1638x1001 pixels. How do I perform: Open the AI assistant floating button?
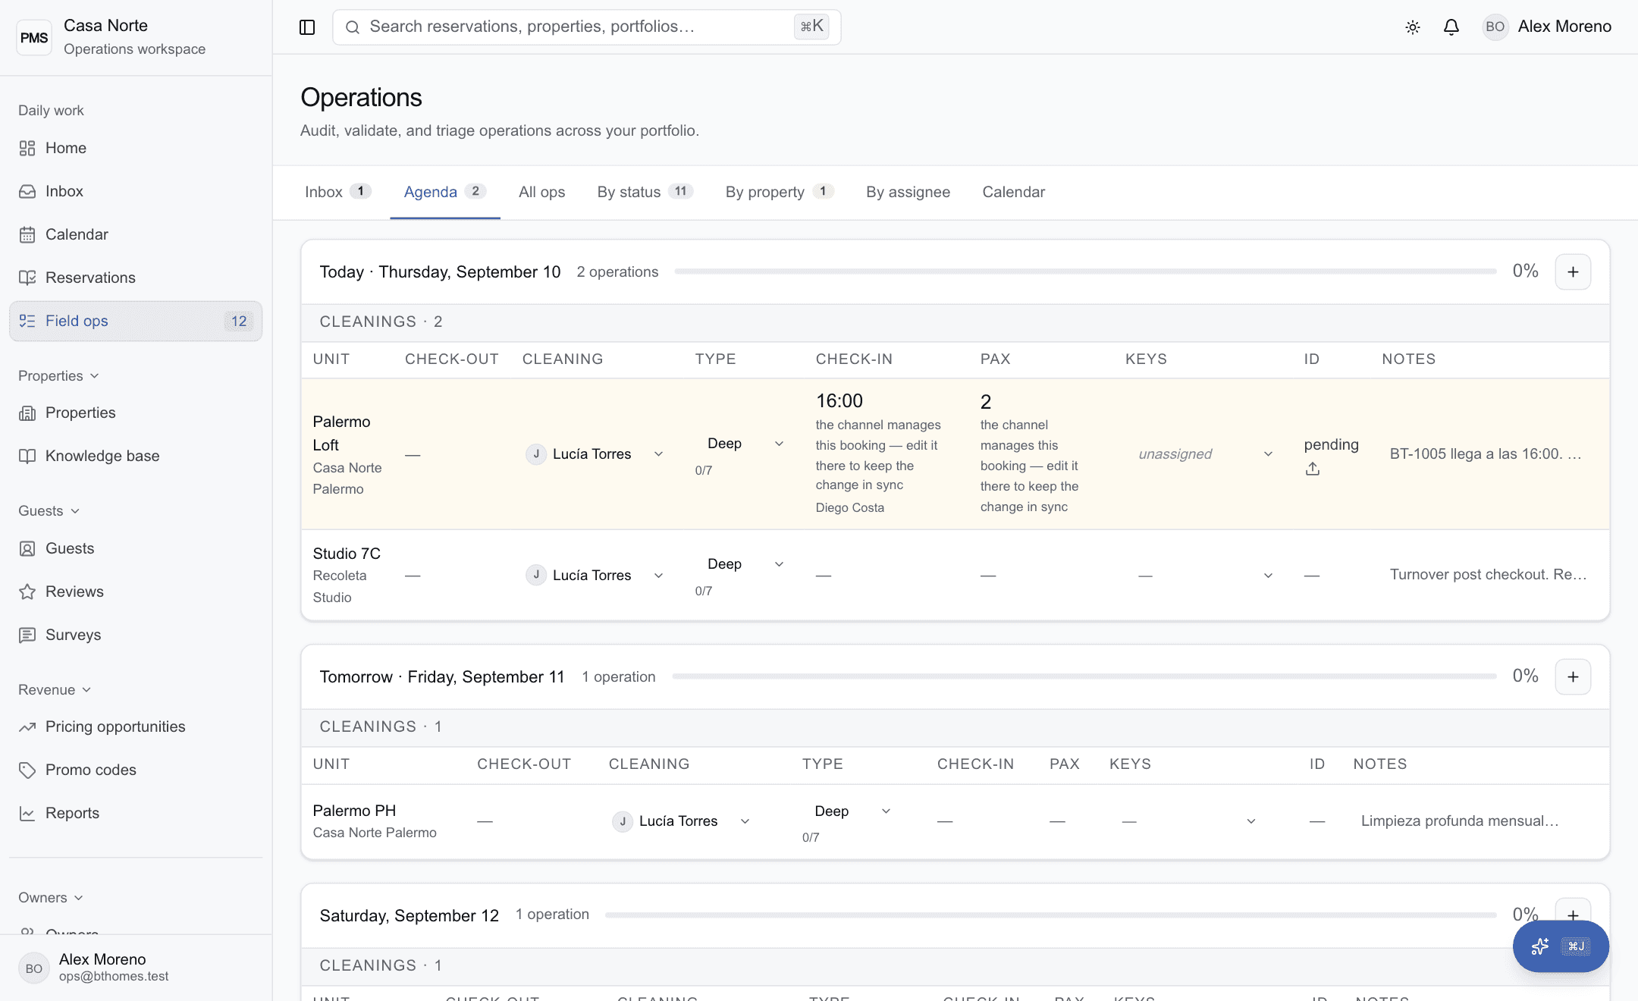[1561, 946]
